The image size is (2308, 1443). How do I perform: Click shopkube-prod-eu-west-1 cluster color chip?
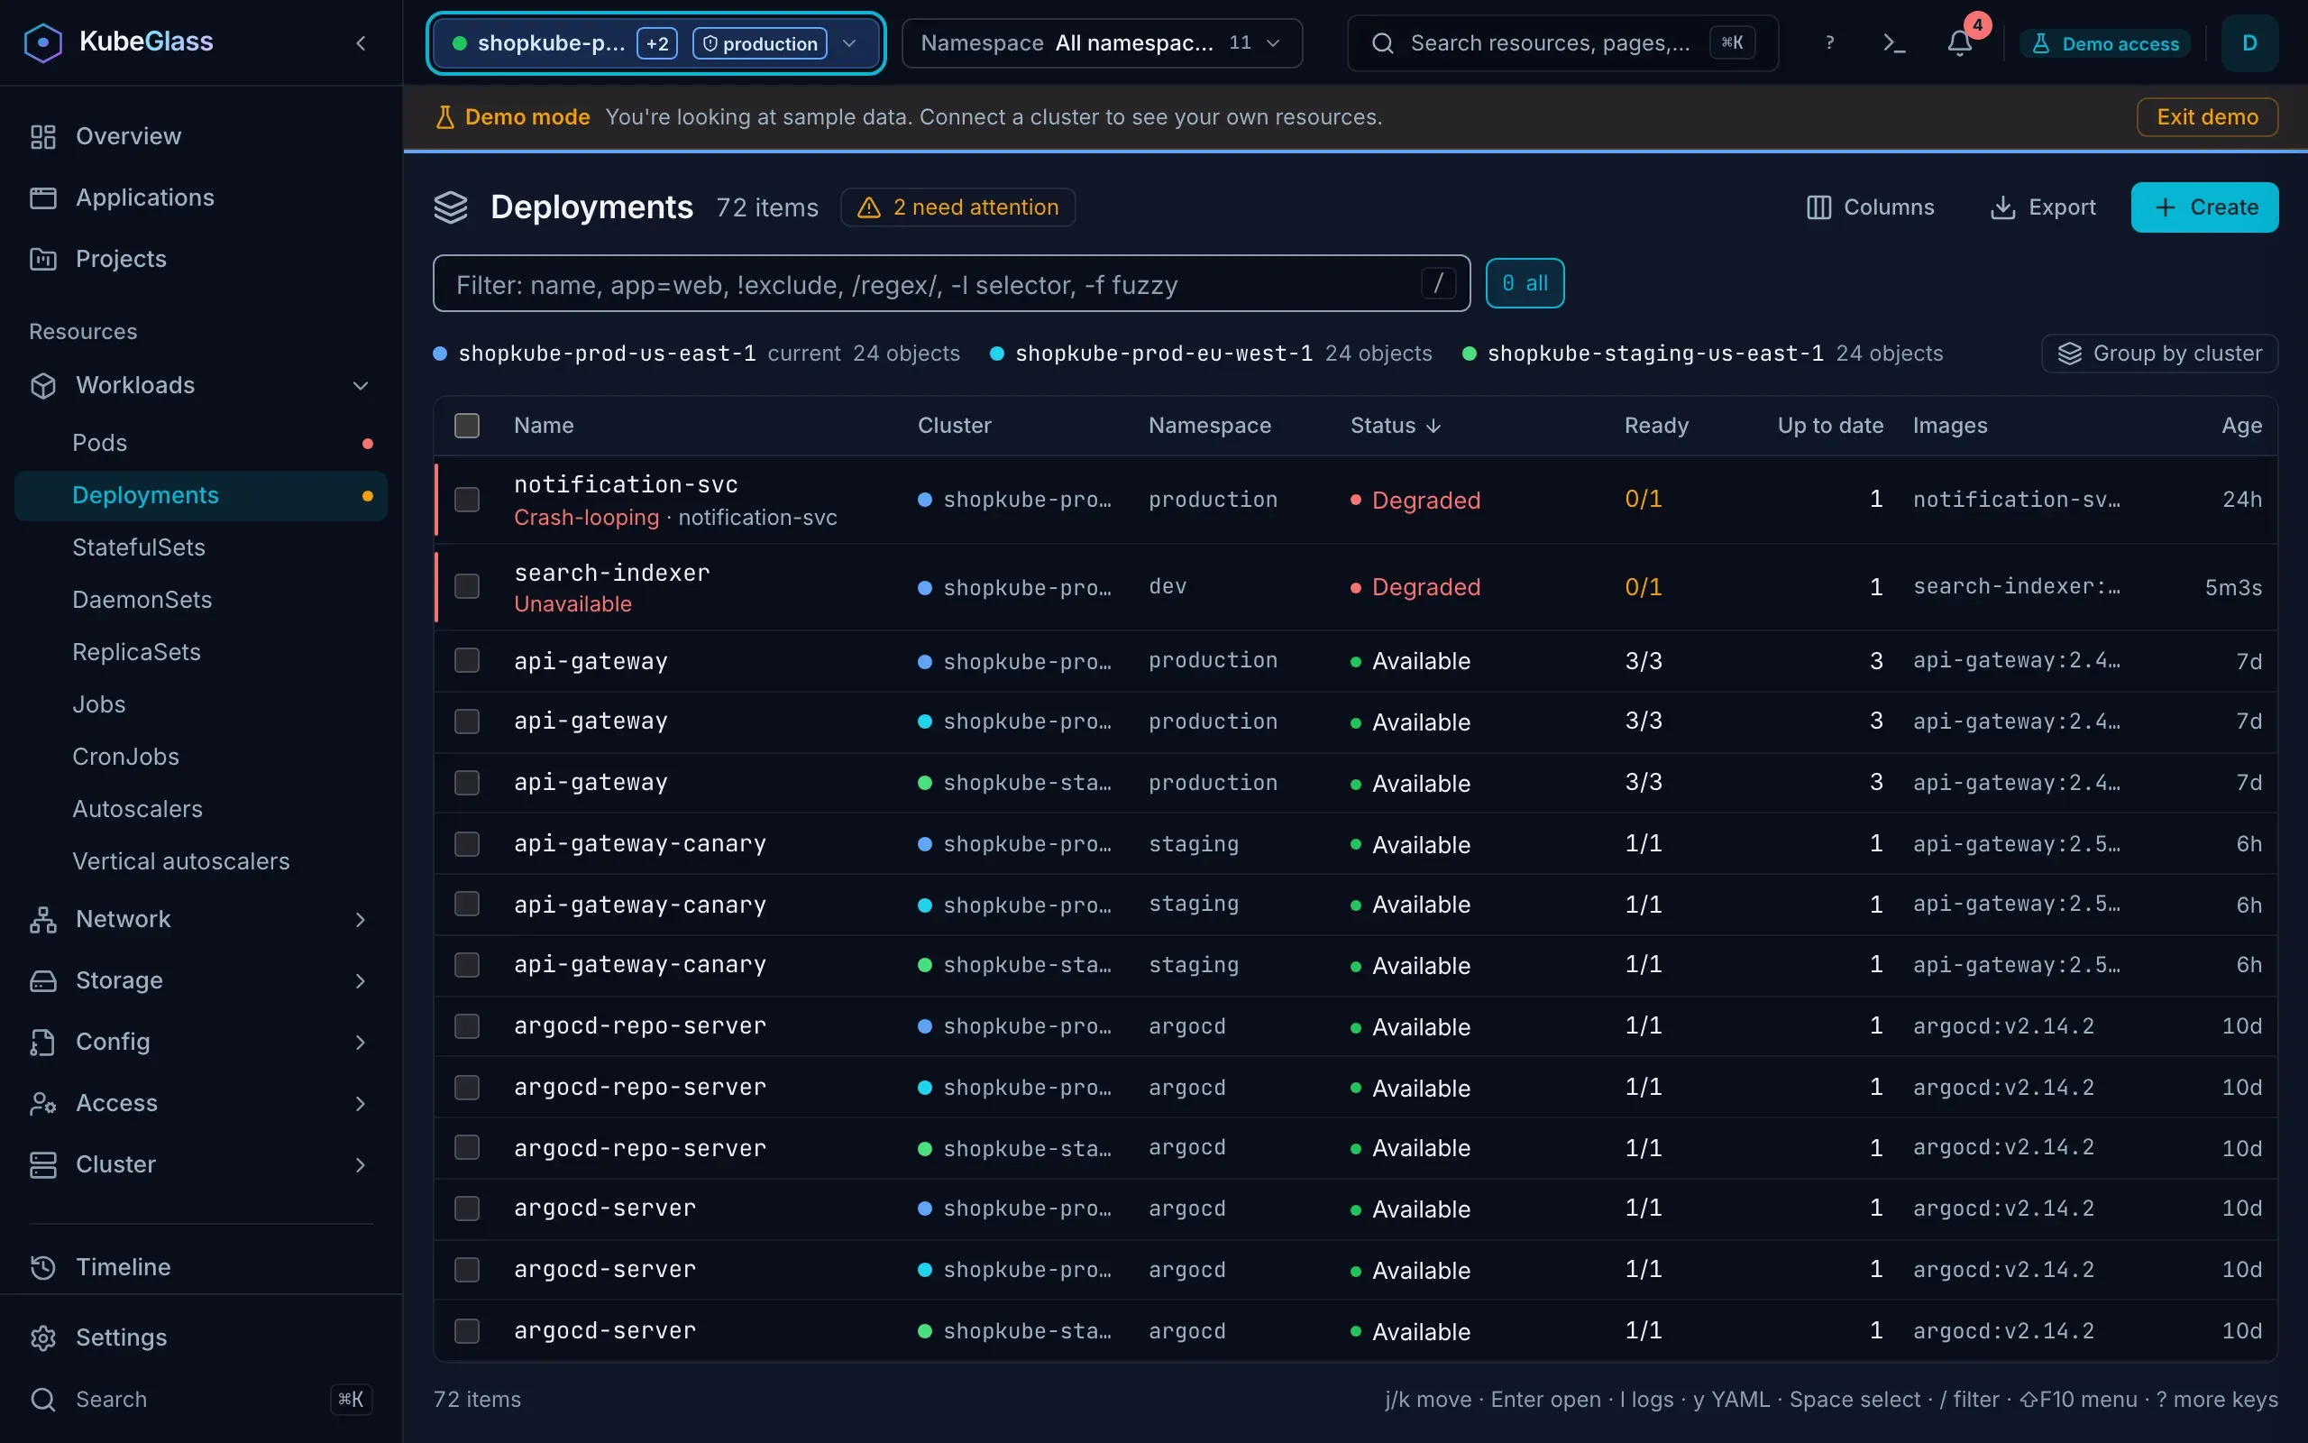[x=996, y=354]
